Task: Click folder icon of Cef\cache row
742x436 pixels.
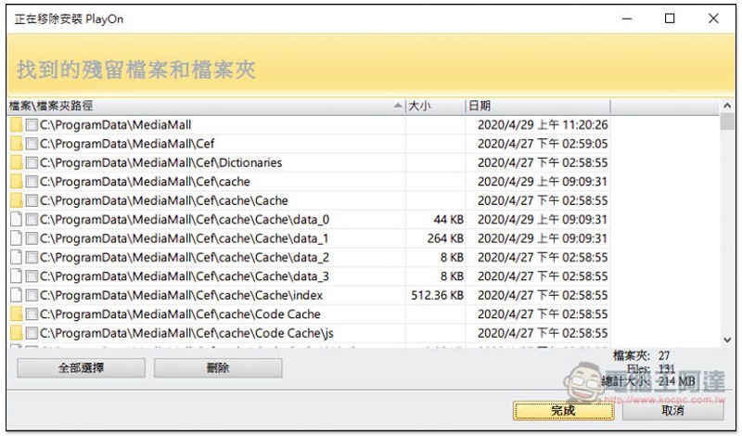Action: 16,182
